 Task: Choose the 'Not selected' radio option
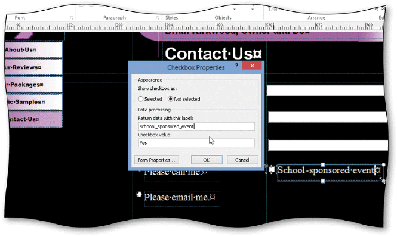click(170, 99)
